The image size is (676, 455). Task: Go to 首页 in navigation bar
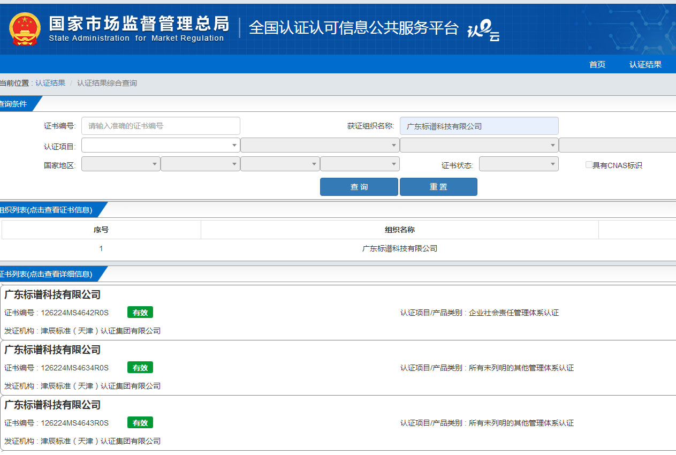597,64
